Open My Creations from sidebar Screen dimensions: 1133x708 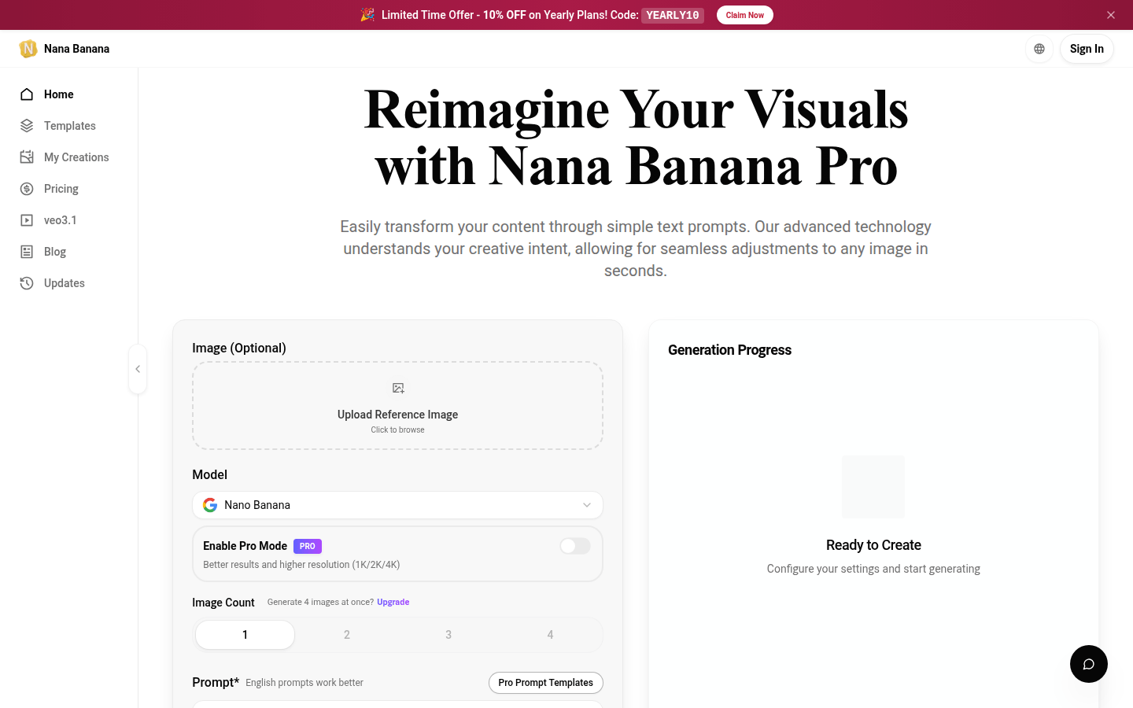(26, 157)
